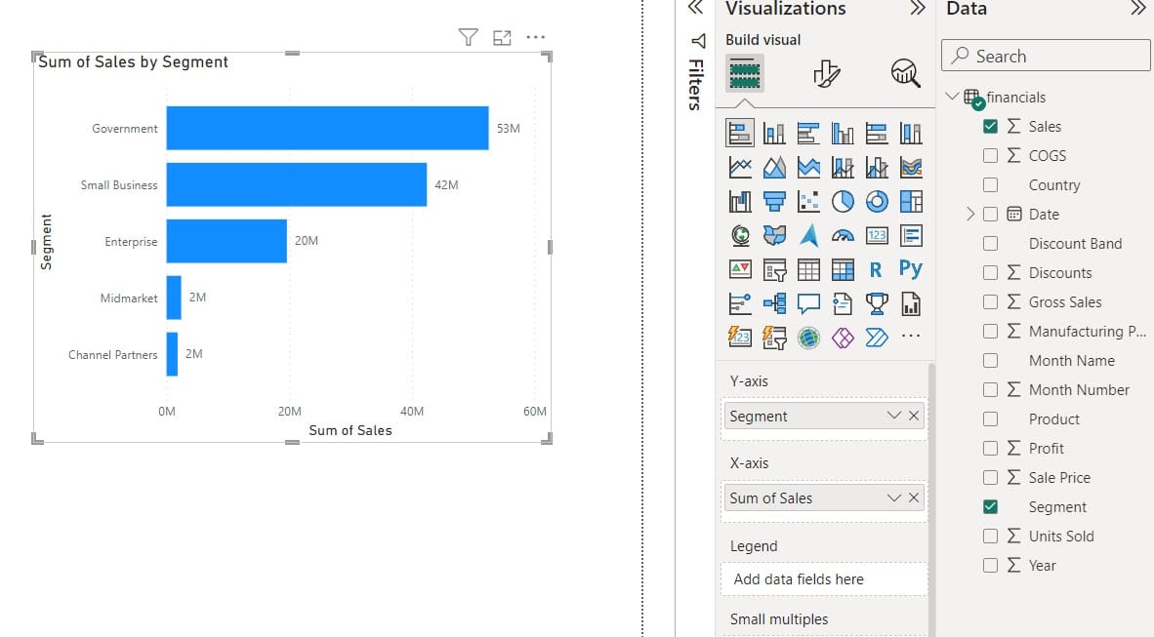Screen dimensions: 1154x637
Task: Select the Python visual
Action: pos(910,268)
